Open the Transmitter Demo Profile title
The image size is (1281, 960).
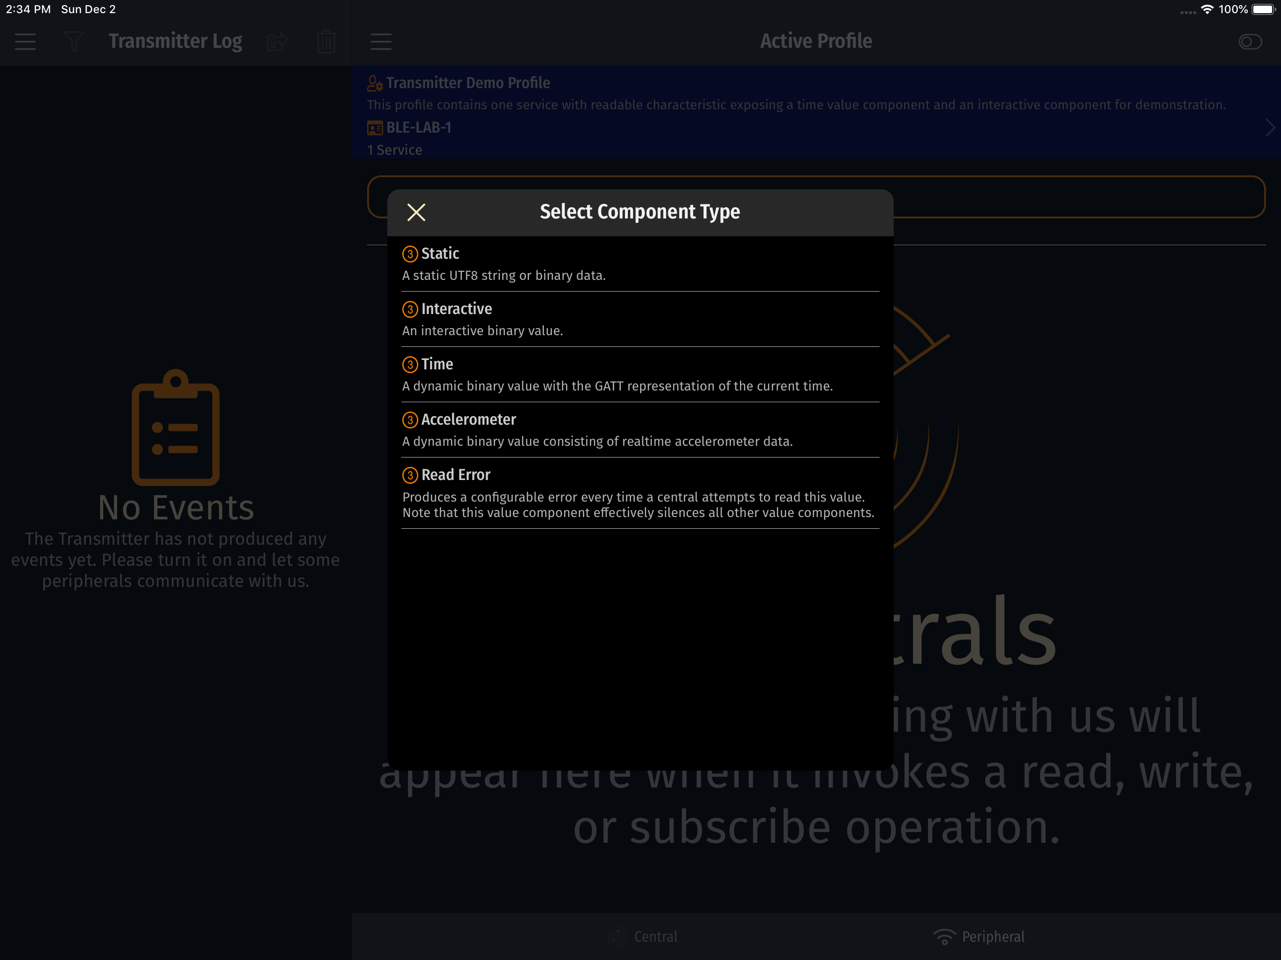click(468, 83)
